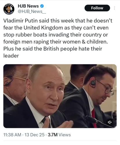Unmute the video with the speaker icon

coord(110,122)
